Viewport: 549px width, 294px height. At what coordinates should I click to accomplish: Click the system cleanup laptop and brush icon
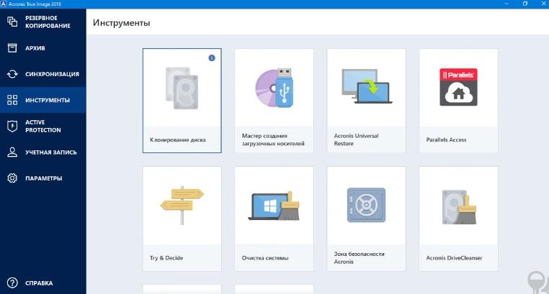click(x=274, y=206)
